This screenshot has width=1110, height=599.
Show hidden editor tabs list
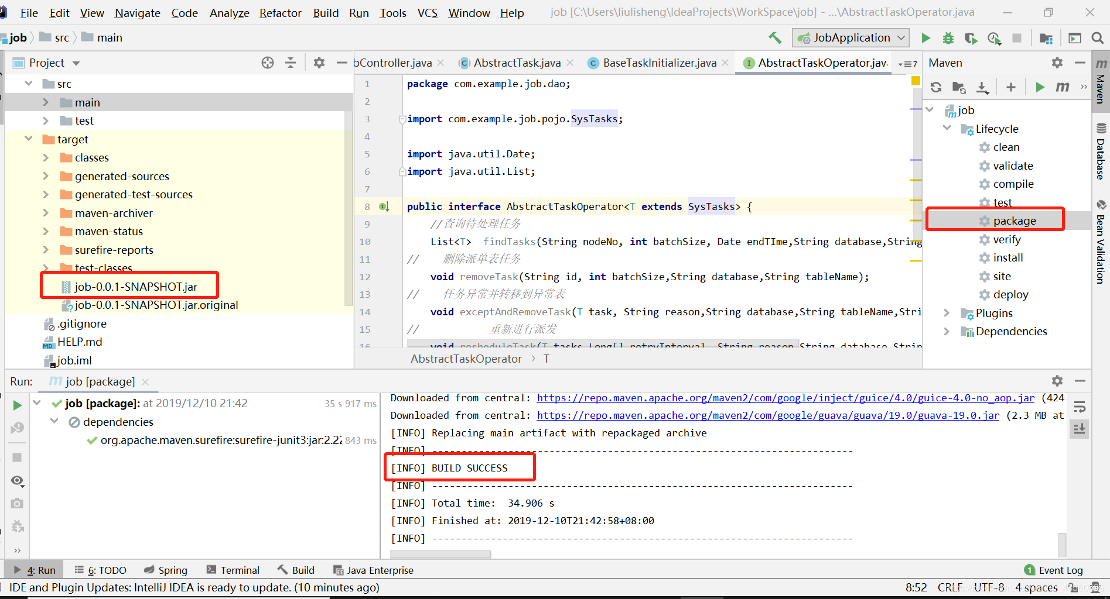[908, 63]
